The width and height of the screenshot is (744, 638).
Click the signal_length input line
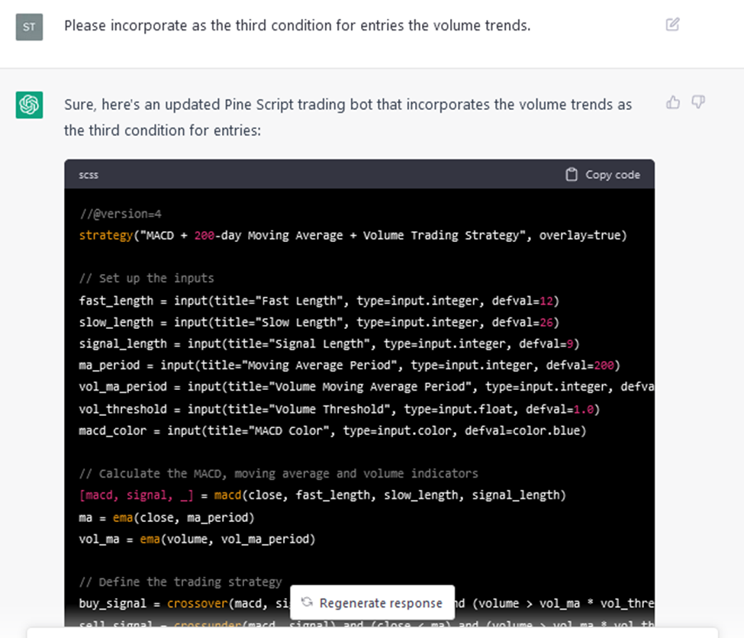tap(330, 343)
